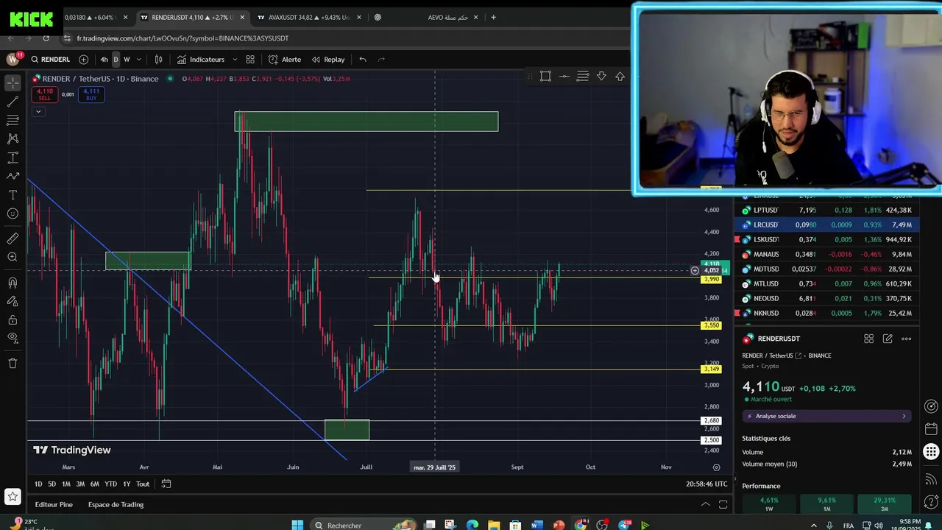Click the undo arrow
The height and width of the screenshot is (530, 942).
click(x=363, y=60)
